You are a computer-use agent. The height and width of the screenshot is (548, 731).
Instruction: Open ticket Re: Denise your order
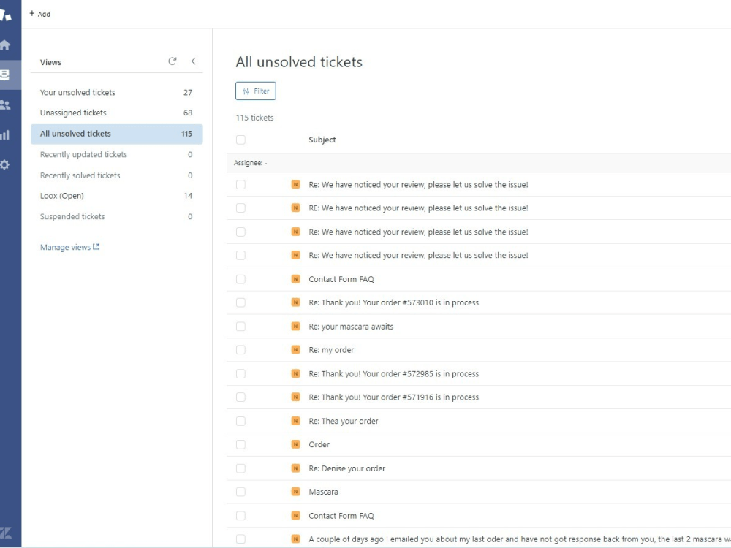[346, 468]
